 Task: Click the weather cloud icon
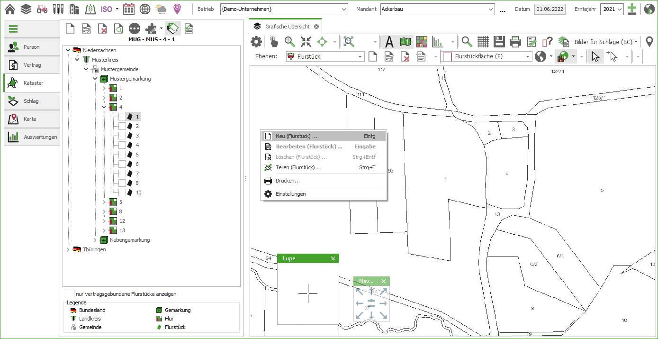(x=161, y=9)
